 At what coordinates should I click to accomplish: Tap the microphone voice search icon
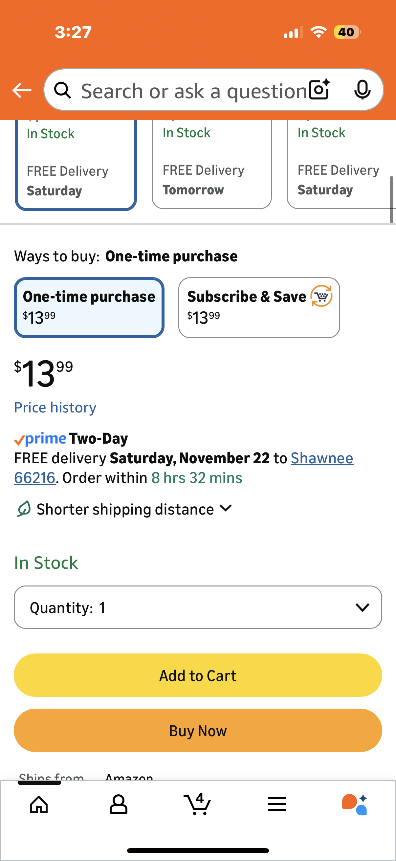point(362,90)
